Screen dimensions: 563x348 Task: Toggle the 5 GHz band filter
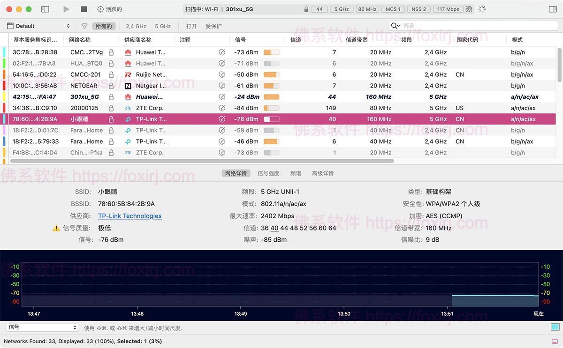(163, 26)
